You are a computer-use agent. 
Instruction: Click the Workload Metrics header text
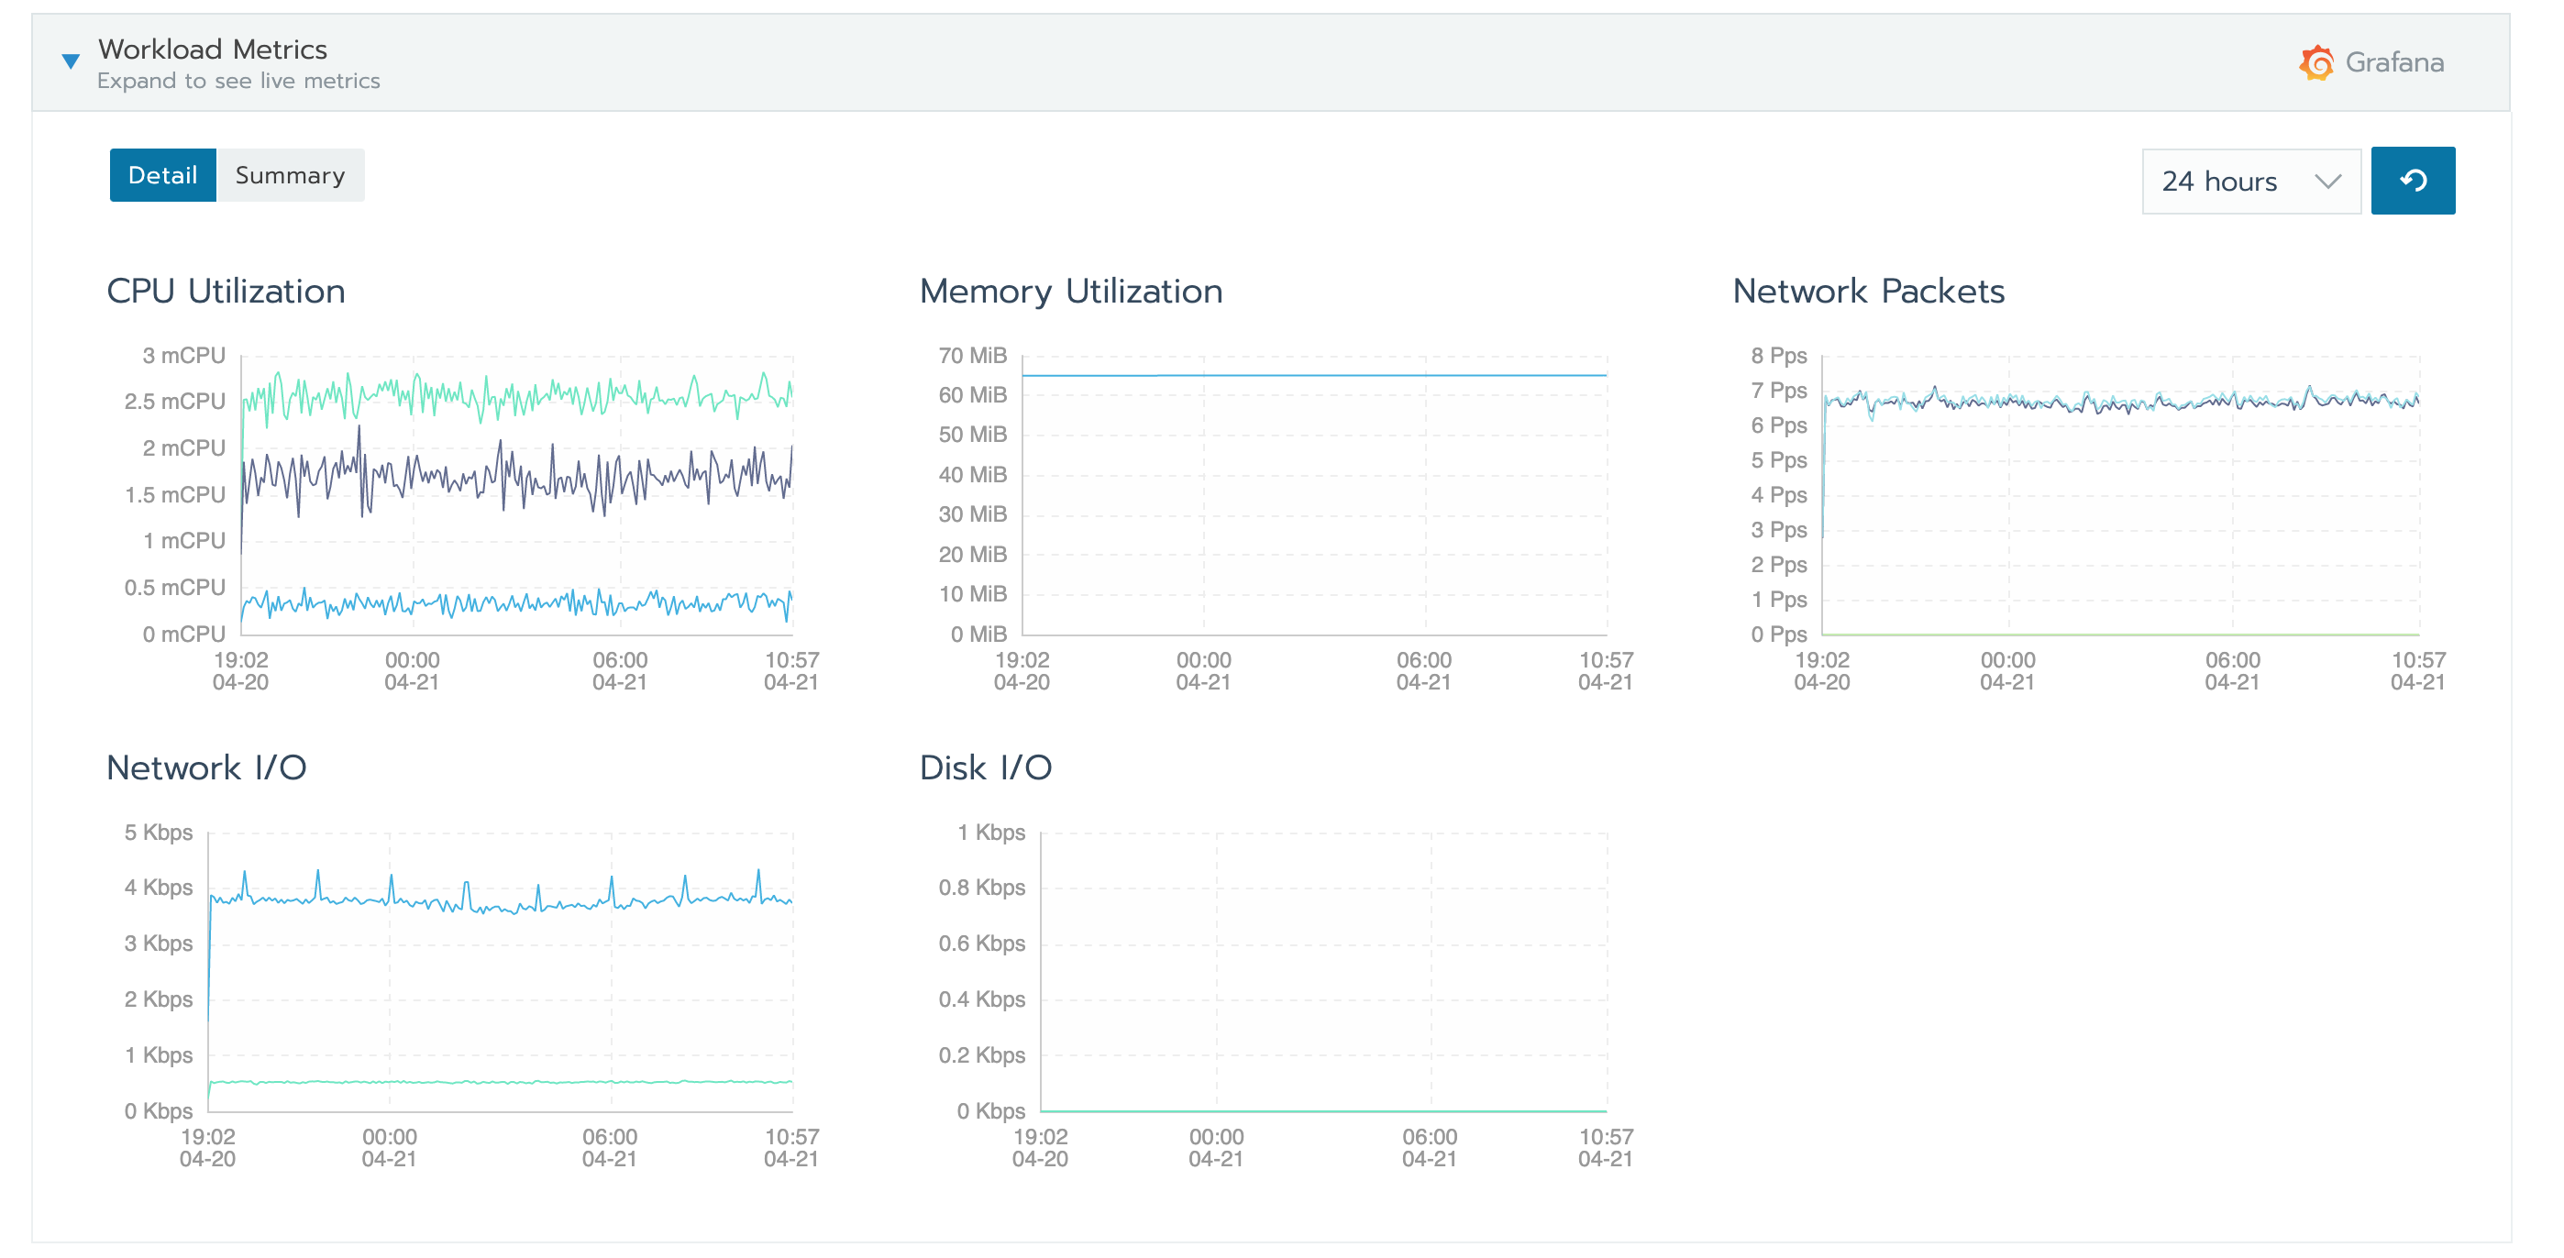tap(212, 48)
